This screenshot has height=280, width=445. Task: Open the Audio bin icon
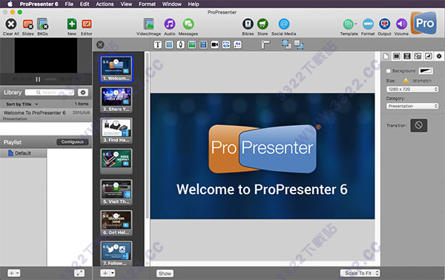click(170, 24)
